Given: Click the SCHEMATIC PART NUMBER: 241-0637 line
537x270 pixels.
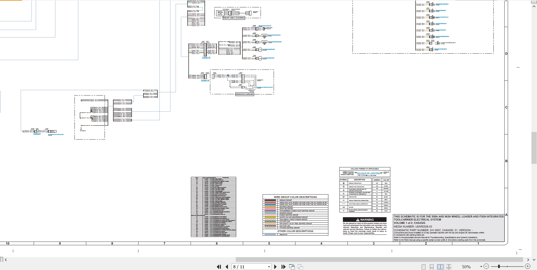Looking at the screenshot, I should (433, 230).
